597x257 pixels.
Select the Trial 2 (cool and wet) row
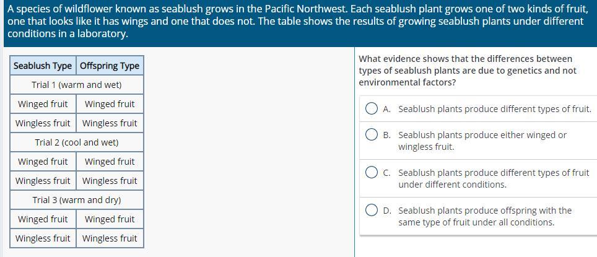[77, 142]
